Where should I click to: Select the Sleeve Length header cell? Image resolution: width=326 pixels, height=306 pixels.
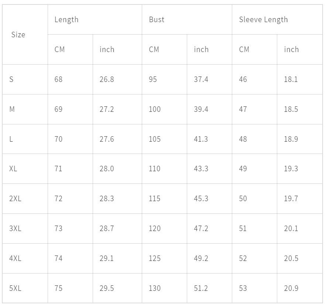point(263,20)
